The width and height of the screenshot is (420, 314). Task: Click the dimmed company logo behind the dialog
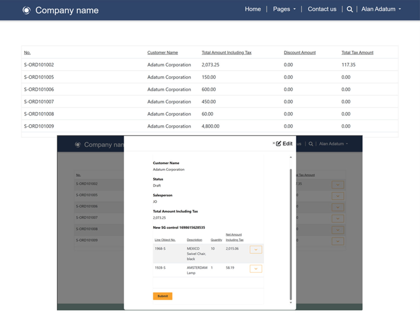tap(78, 145)
